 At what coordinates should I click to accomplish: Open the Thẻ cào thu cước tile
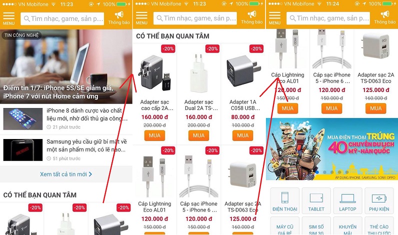coord(379,226)
